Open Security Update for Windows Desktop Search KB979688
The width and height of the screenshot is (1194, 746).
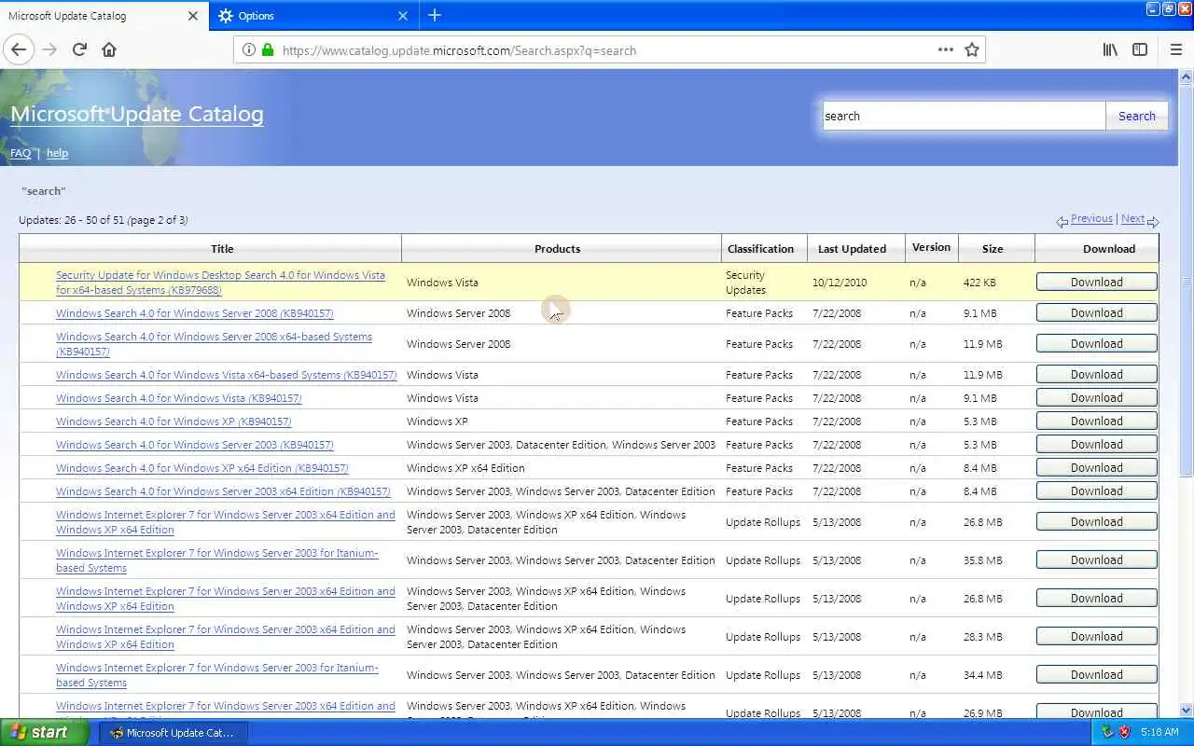(220, 283)
